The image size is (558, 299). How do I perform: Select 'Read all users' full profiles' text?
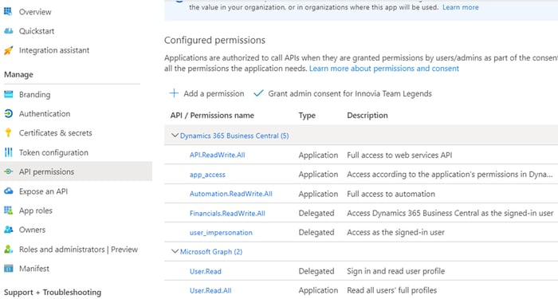point(392,290)
